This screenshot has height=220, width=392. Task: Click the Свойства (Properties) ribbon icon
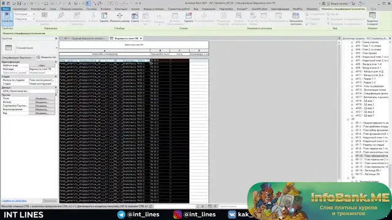[x=7, y=18]
